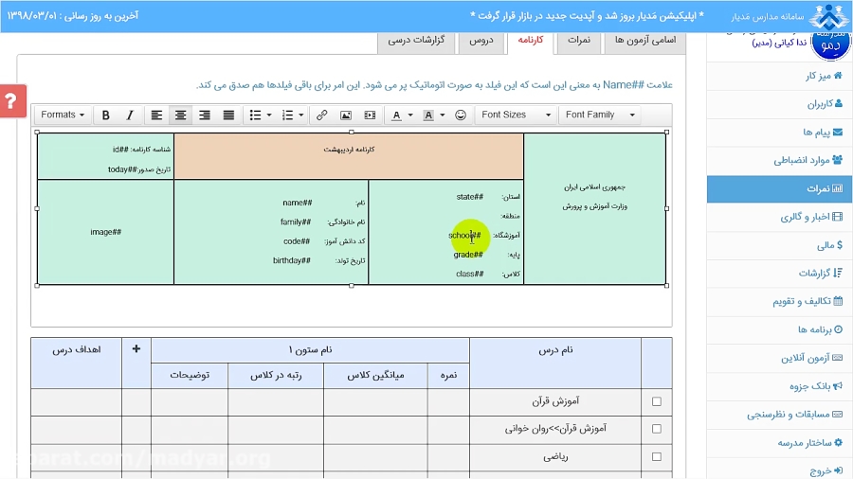Expand text color picker arrow
The width and height of the screenshot is (853, 479).
click(410, 115)
